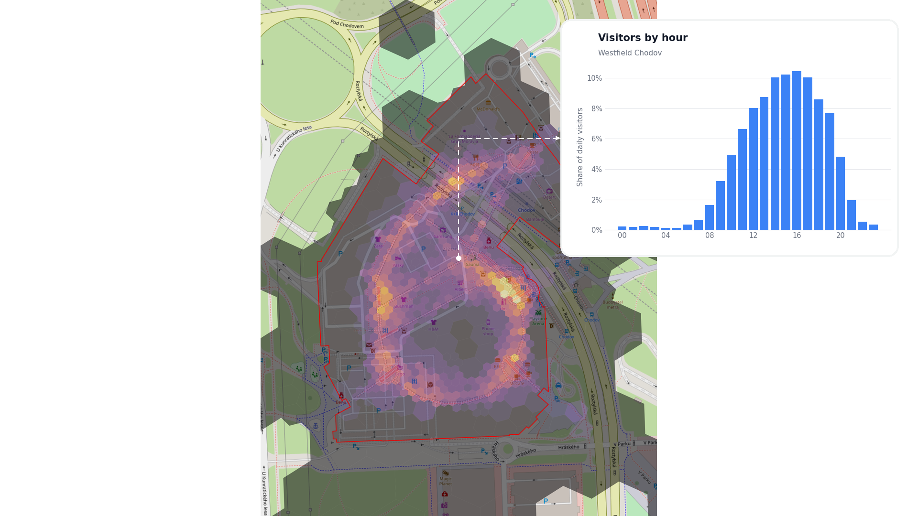
Task: Select the Phone shop mobile icon
Action: click(488, 322)
